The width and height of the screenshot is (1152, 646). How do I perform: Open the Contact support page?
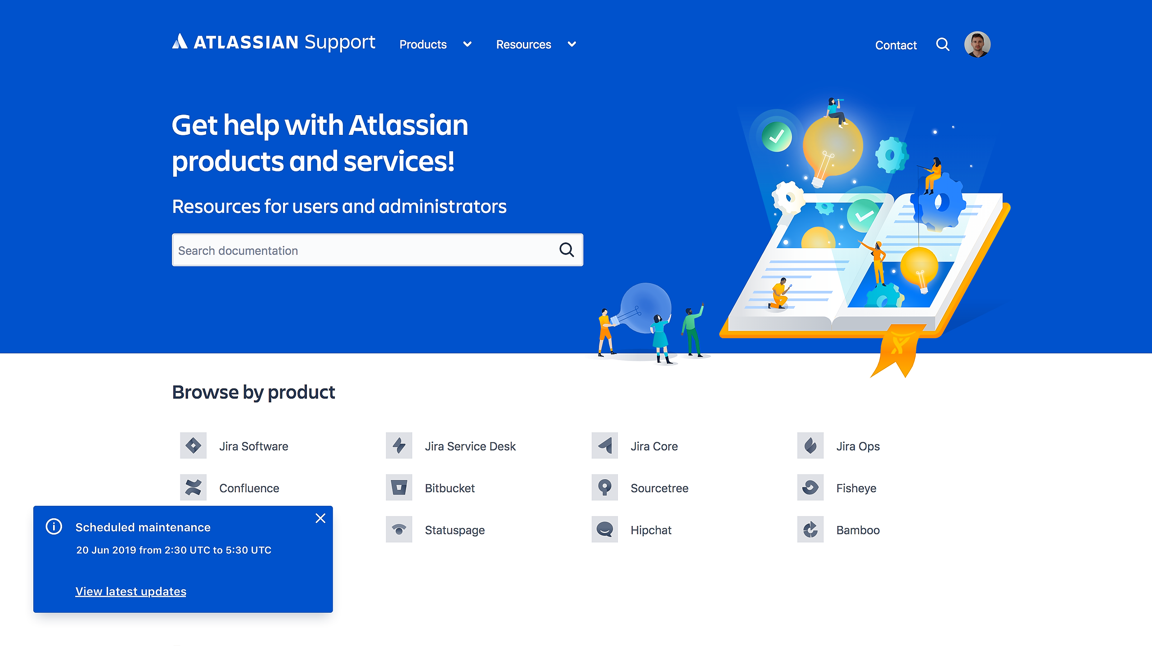pos(895,44)
